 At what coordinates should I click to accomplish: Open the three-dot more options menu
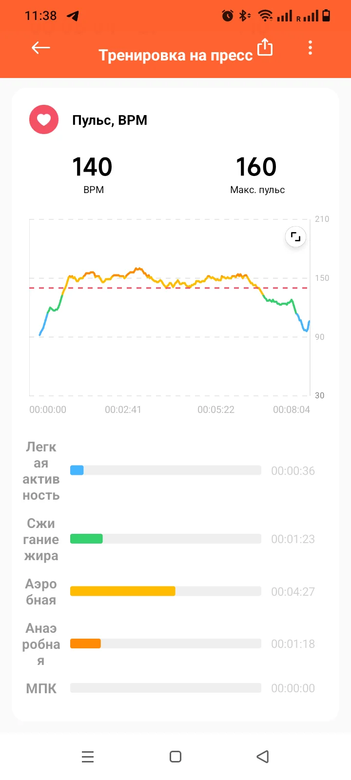click(x=310, y=48)
